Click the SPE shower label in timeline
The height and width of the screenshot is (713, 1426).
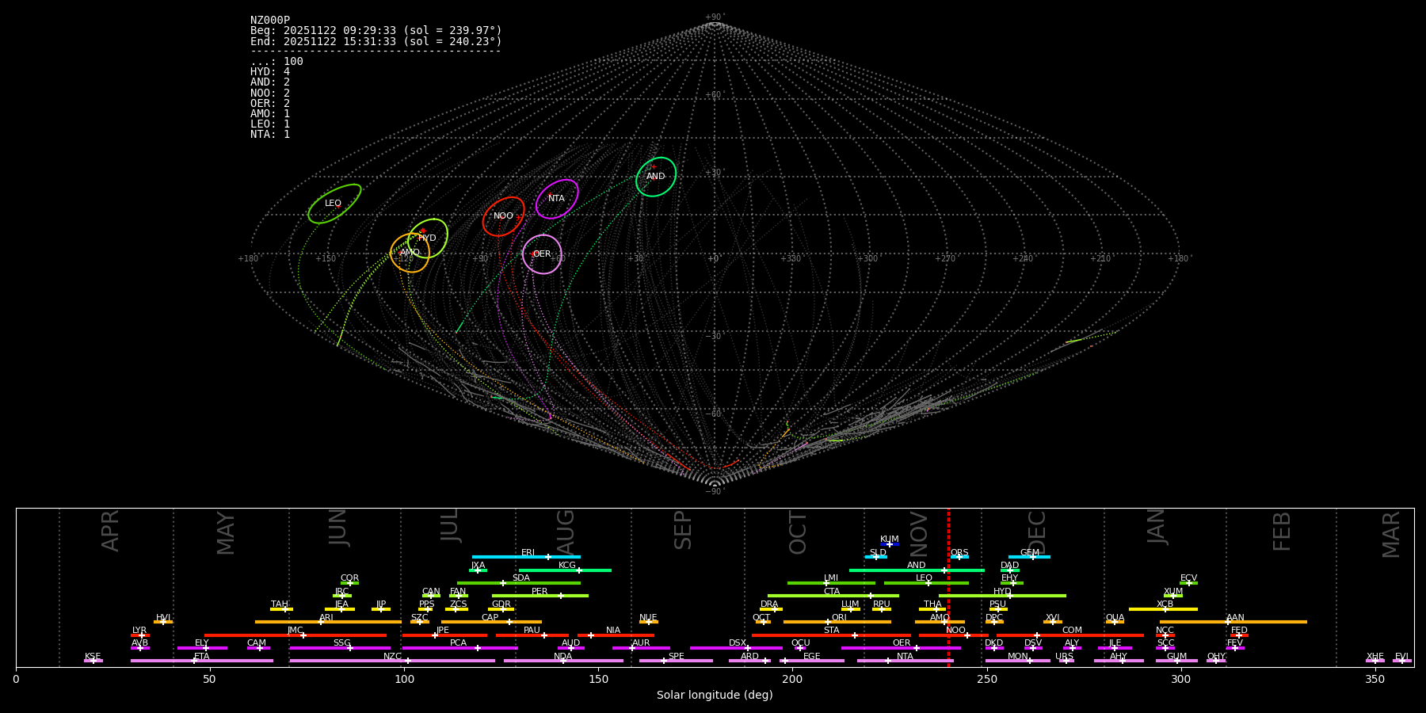[676, 656]
